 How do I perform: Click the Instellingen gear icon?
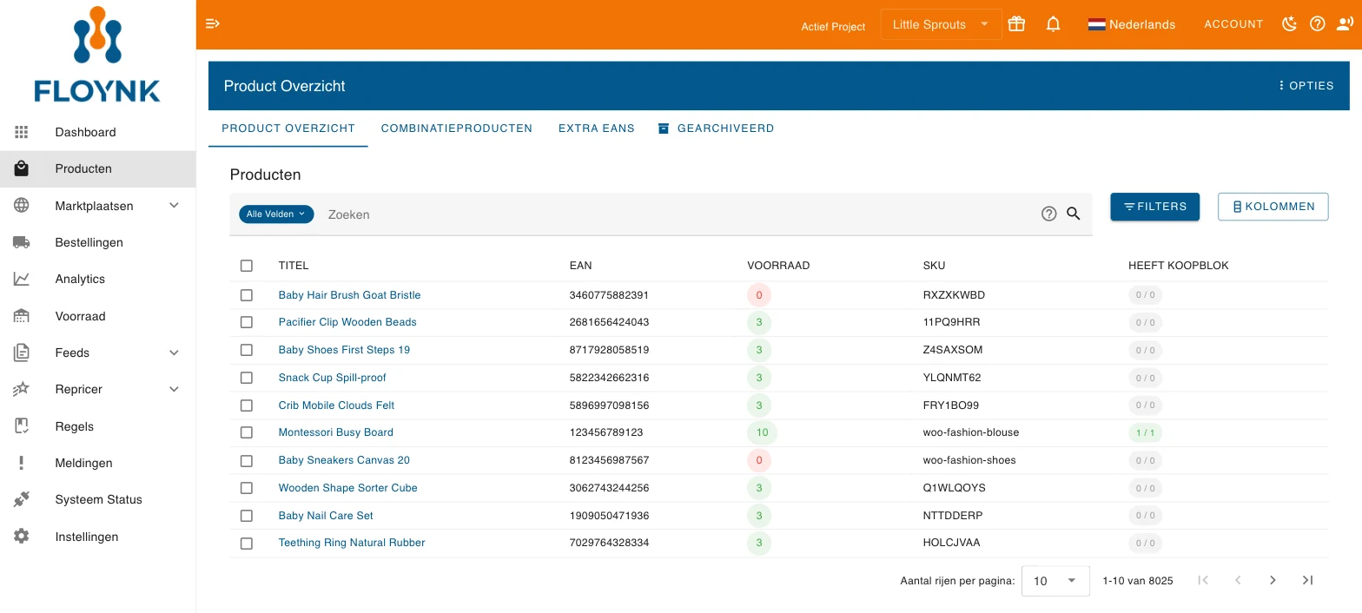22,537
